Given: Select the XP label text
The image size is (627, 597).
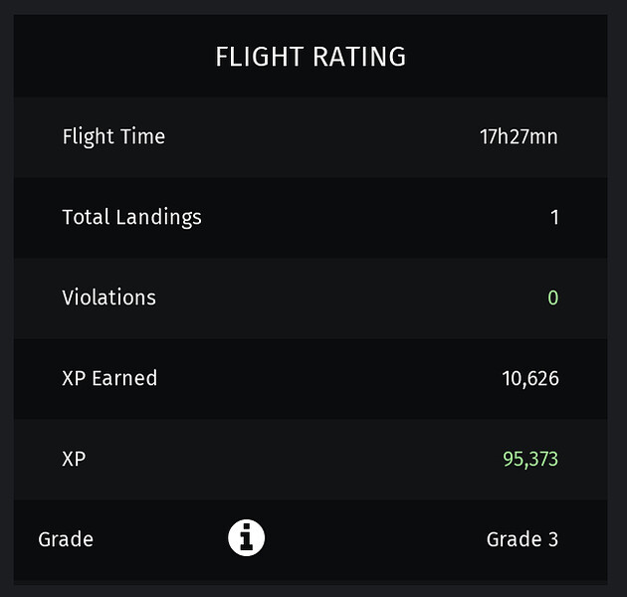Looking at the screenshot, I should [x=74, y=459].
